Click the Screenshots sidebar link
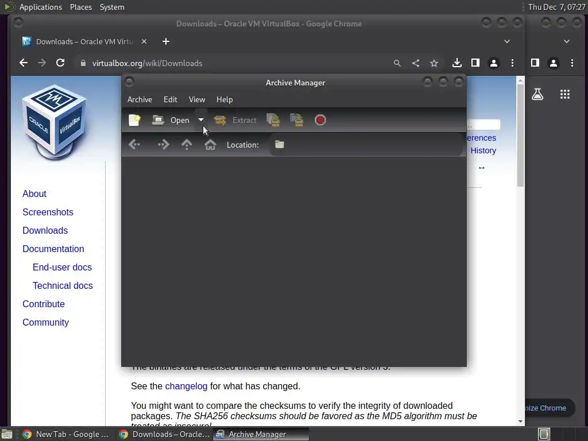Image resolution: width=588 pixels, height=441 pixels. coord(48,212)
